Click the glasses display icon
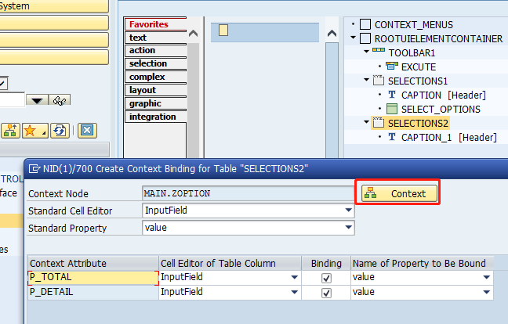The image size is (508, 324). (60, 100)
